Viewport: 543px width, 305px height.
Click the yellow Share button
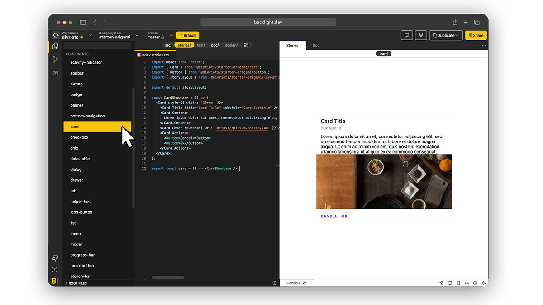[x=476, y=35]
